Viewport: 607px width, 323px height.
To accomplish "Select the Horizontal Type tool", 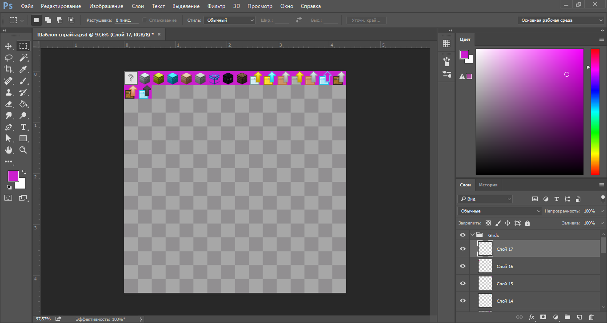I will 23,127.
